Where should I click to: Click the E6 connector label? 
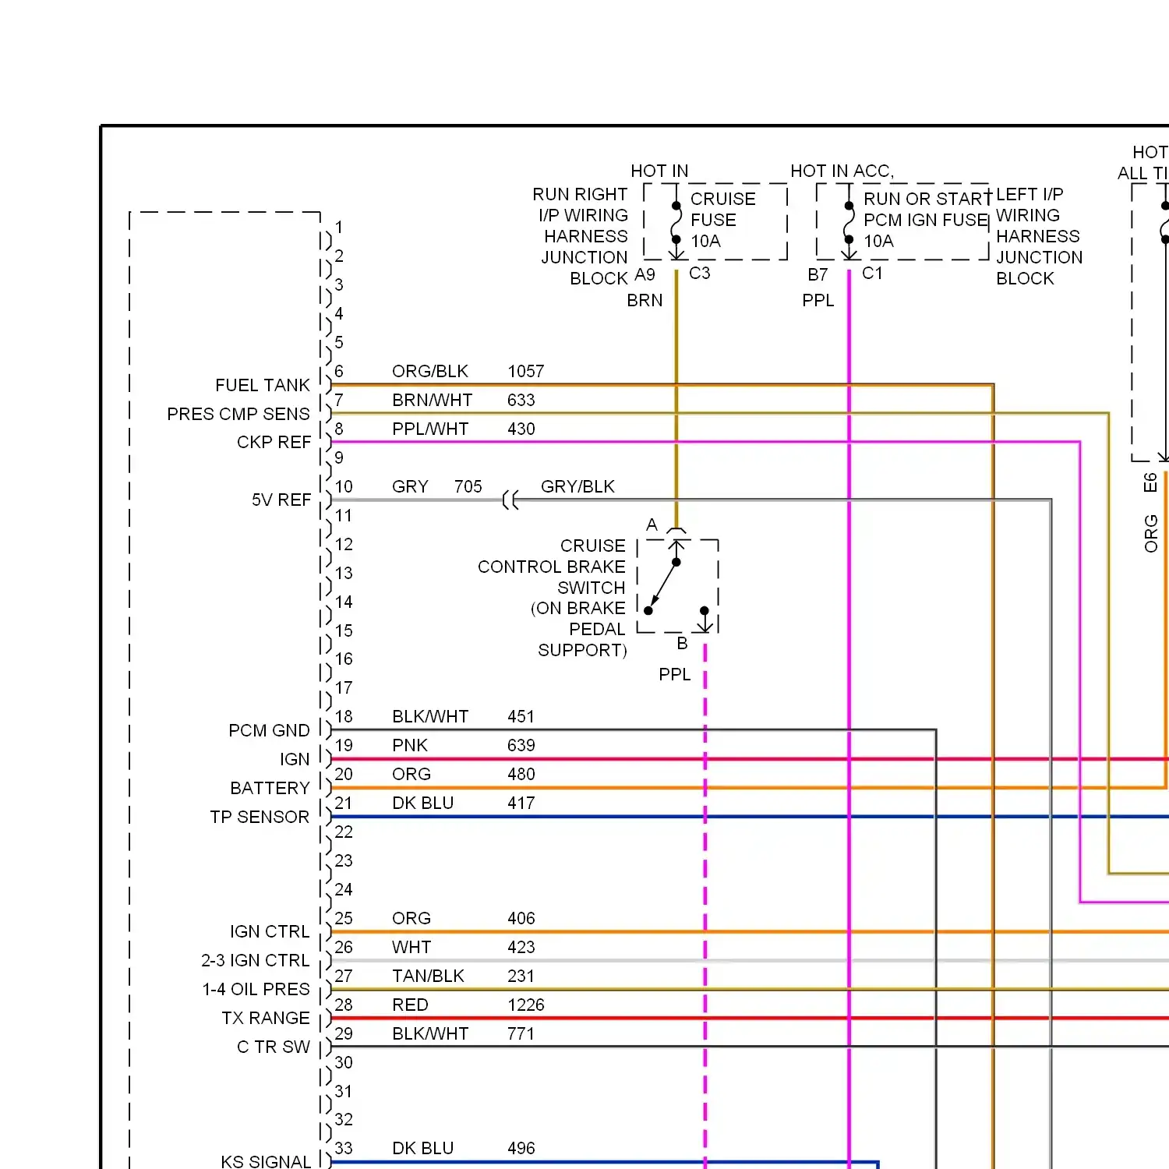click(1150, 482)
